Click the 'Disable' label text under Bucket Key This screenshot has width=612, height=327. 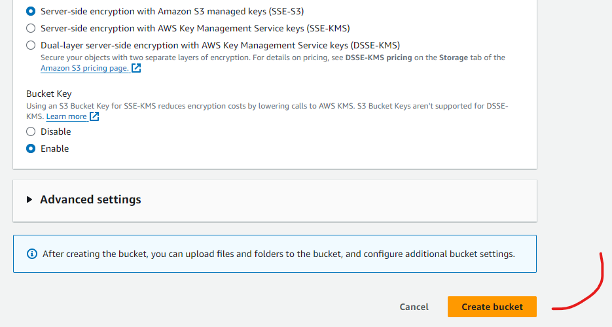click(x=56, y=131)
